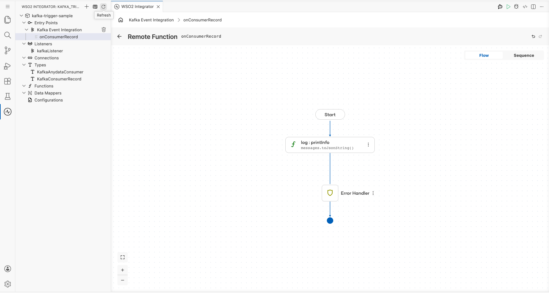Collapse the Entry Points section
549x293 pixels.
(24, 23)
